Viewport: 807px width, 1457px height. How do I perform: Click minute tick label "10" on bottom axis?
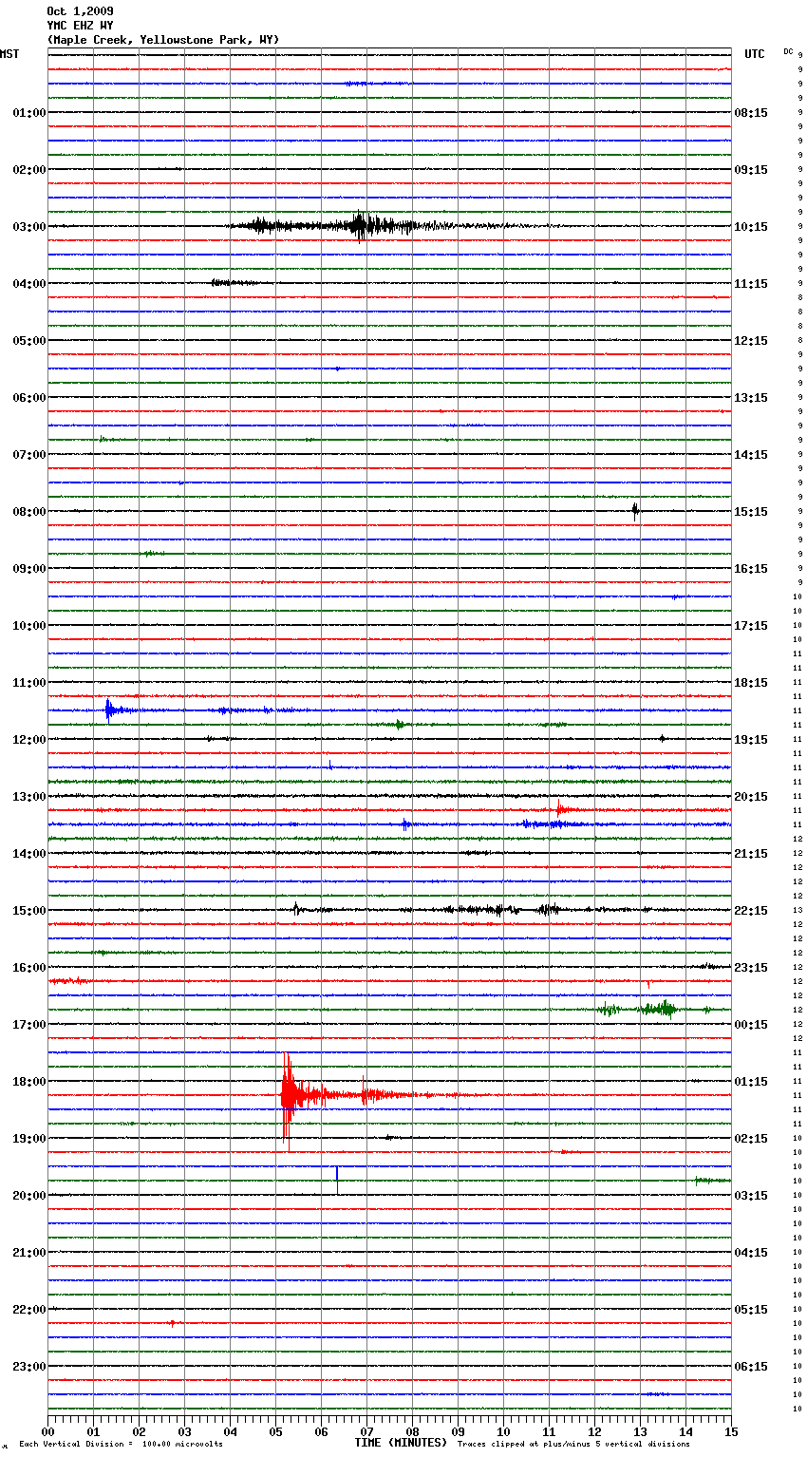(503, 1431)
